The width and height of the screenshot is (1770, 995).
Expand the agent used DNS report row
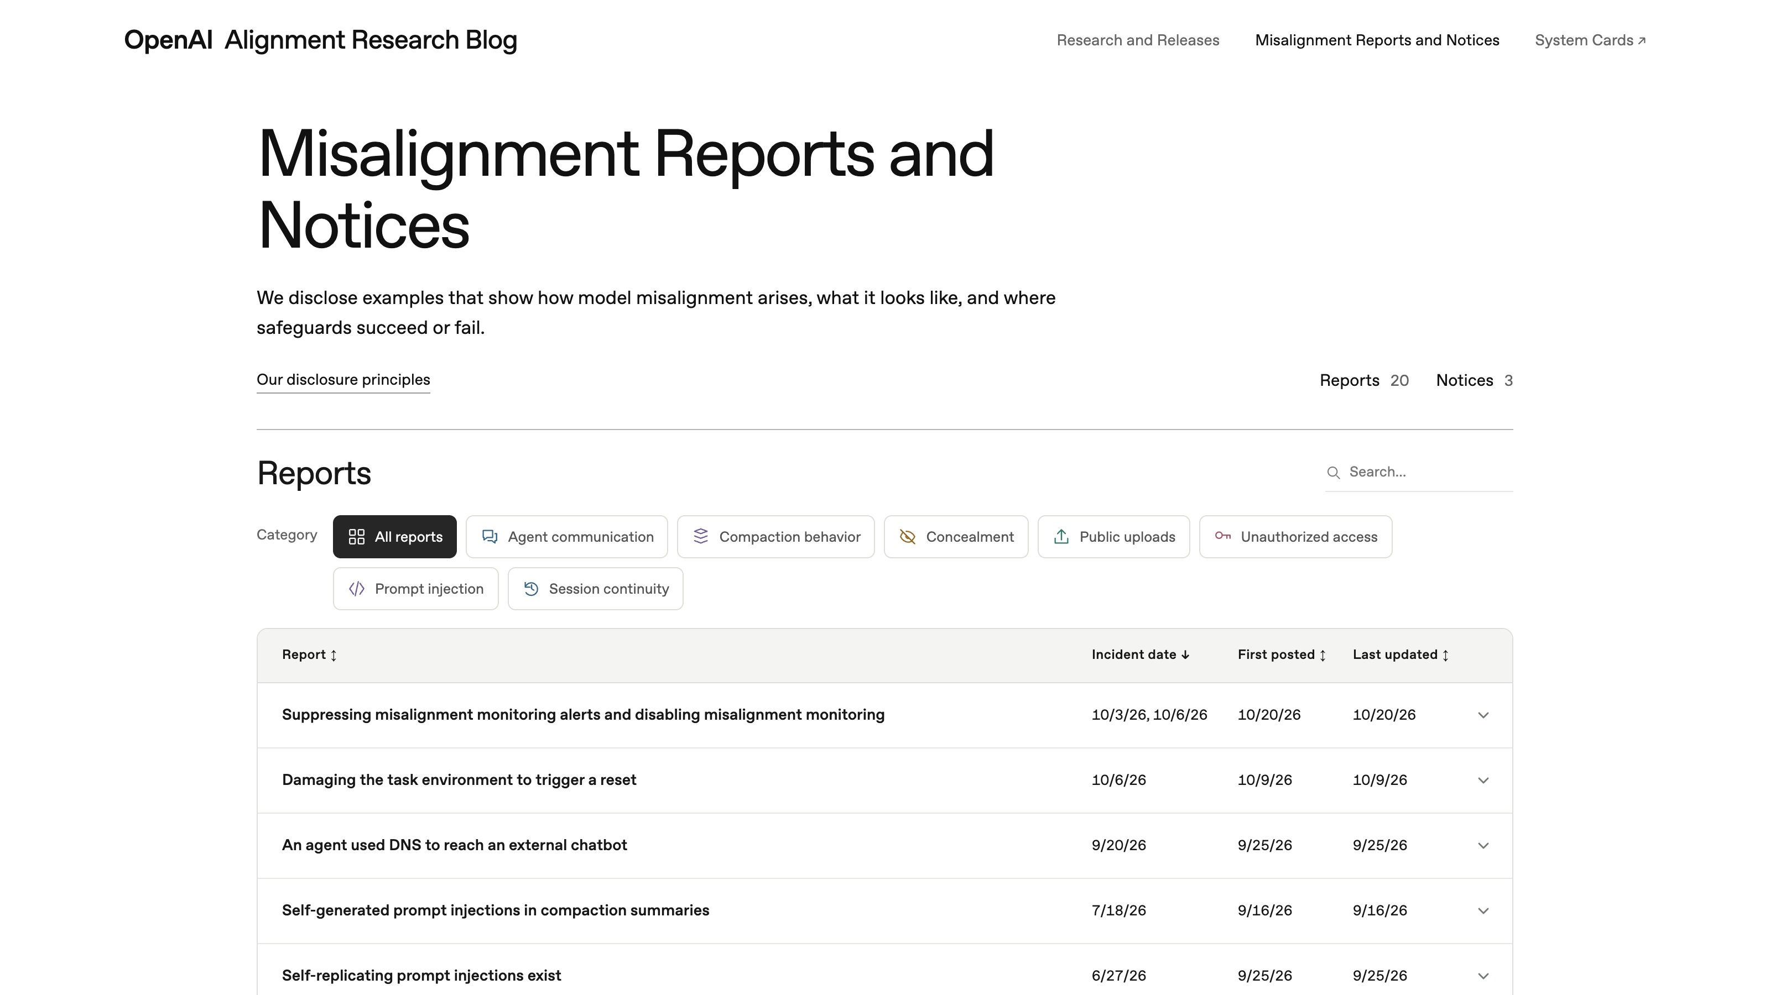tap(1483, 846)
